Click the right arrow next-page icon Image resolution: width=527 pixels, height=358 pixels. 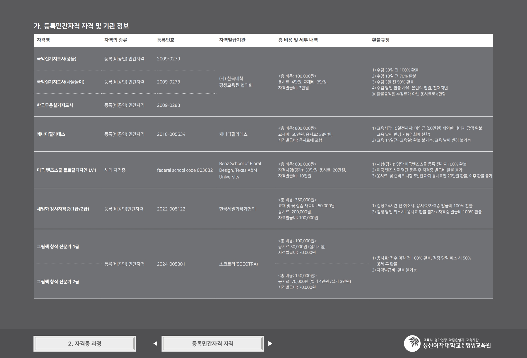[270, 344]
